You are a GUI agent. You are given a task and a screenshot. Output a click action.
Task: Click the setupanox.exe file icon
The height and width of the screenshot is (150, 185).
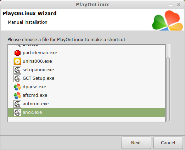point(17,70)
